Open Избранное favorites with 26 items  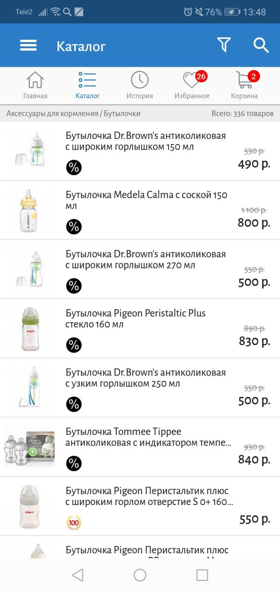coord(192,86)
